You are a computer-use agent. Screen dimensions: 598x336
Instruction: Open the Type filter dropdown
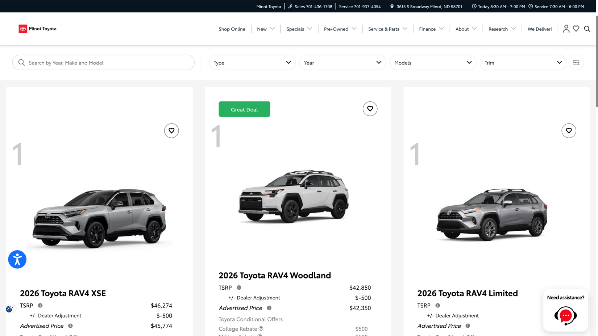(x=252, y=63)
